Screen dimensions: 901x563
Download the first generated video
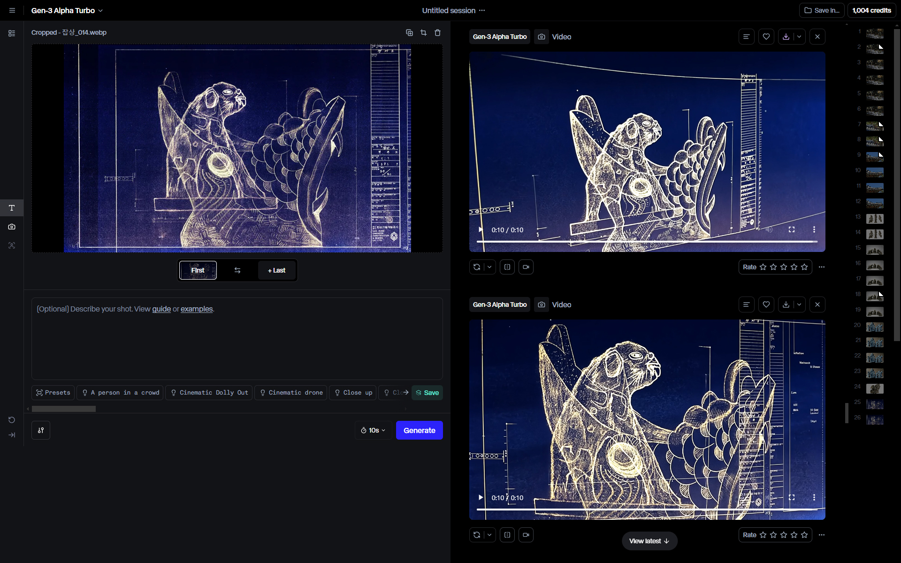(x=786, y=37)
